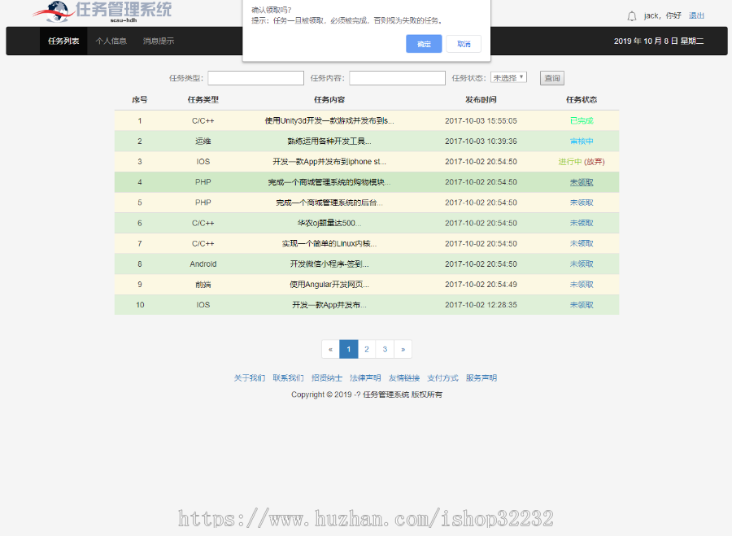This screenshot has width=732, height=536.
Task: Click 退出 to log out
Action: (x=697, y=15)
